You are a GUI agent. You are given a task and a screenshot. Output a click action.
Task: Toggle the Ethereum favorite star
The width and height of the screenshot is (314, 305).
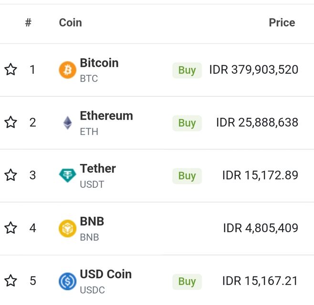(10, 123)
